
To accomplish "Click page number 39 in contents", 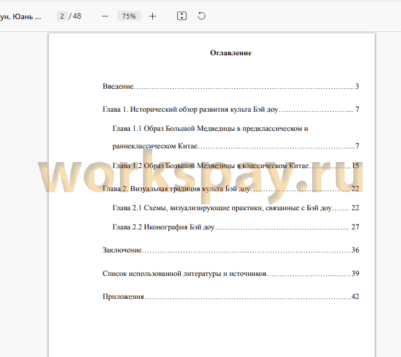I will [355, 273].
